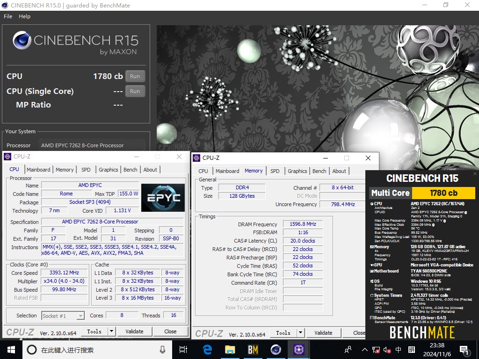Click the Cortana search circle icon

32,350
